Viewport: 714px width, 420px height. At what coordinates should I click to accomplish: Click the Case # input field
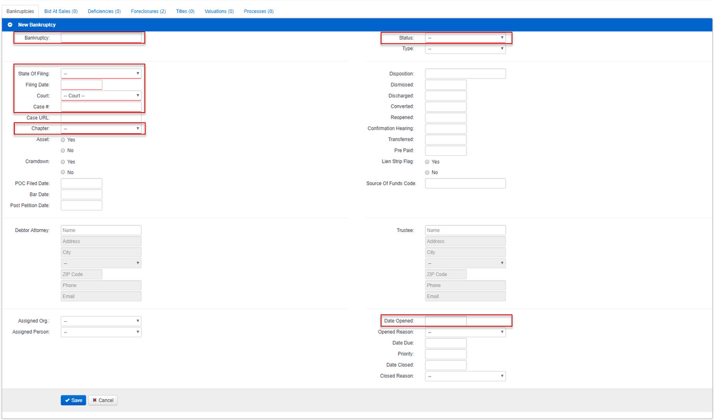coord(101,106)
